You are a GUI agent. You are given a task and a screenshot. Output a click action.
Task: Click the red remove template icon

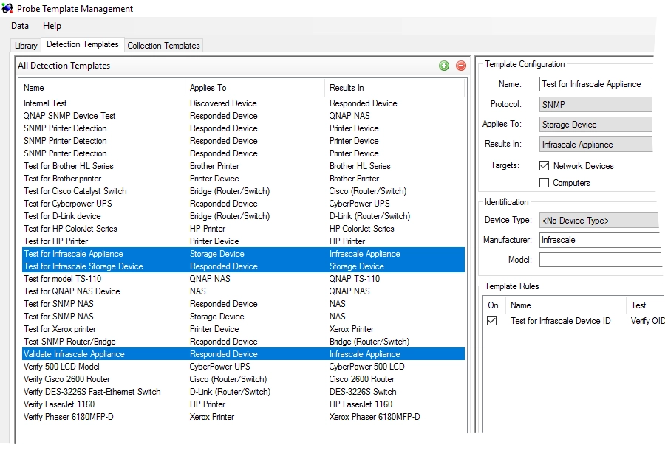[x=461, y=66]
